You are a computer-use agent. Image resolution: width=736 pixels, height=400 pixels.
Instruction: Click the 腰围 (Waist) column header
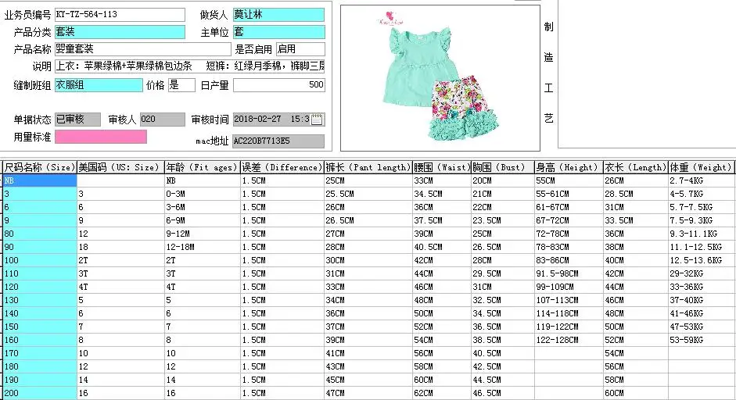click(x=442, y=167)
